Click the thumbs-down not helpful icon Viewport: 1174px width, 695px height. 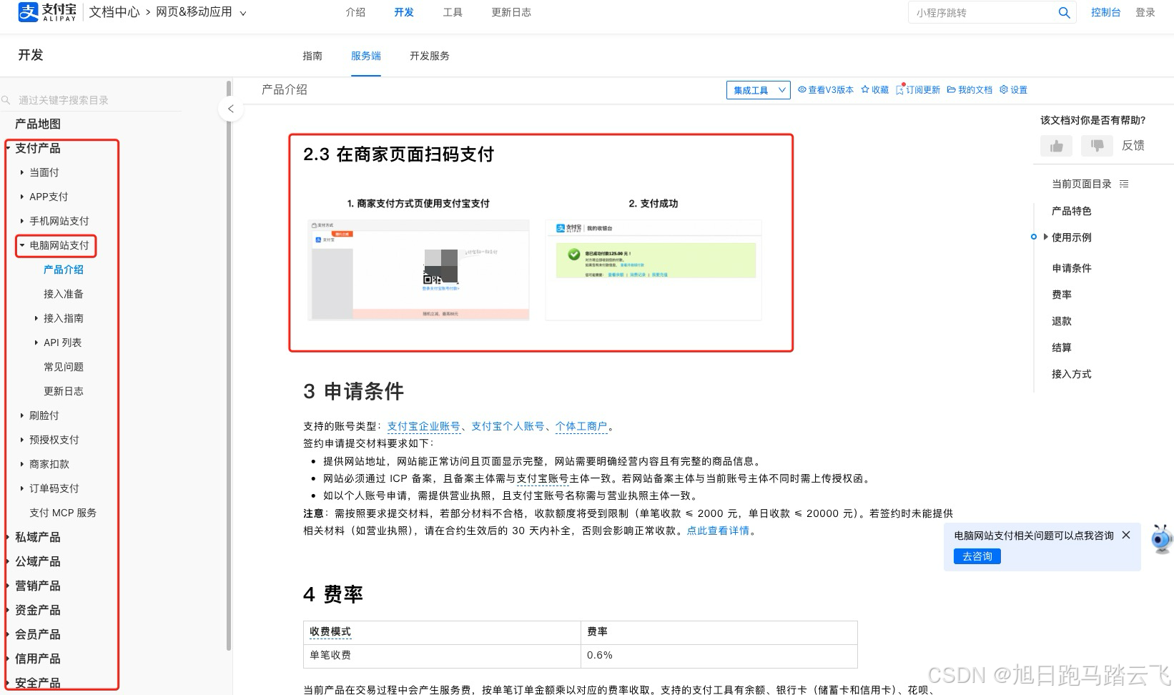(x=1097, y=146)
